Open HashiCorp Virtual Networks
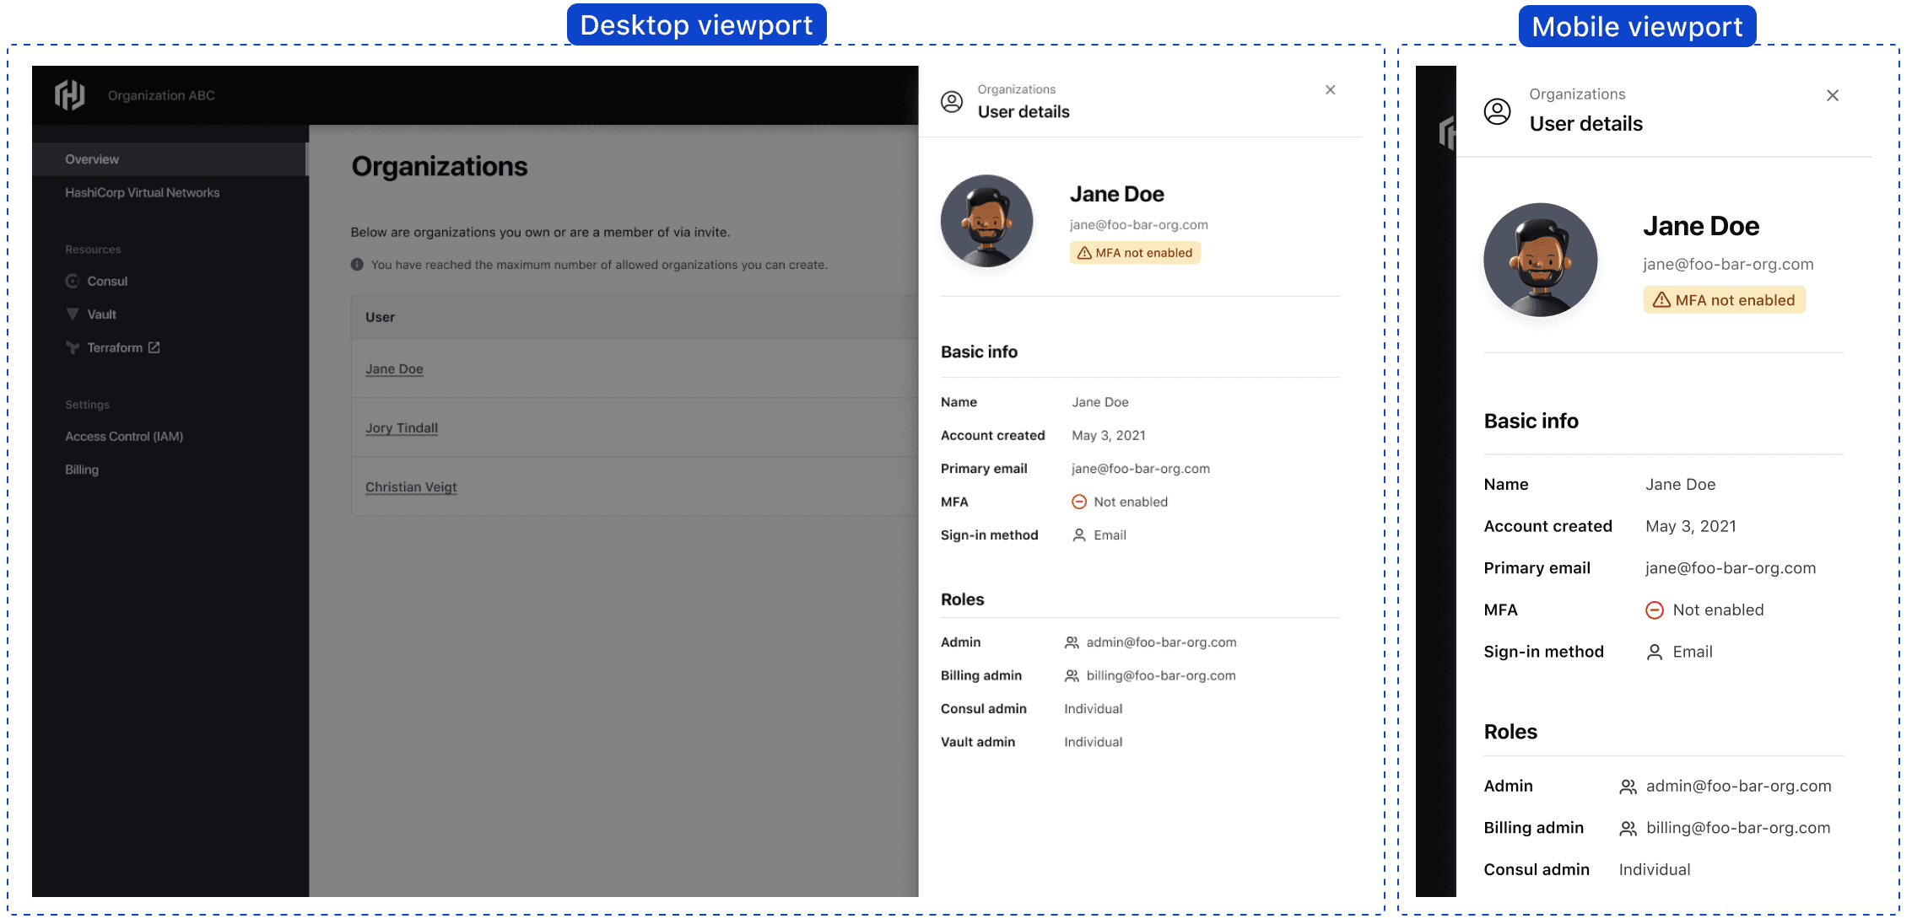The image size is (1912, 924). pyautogui.click(x=142, y=192)
